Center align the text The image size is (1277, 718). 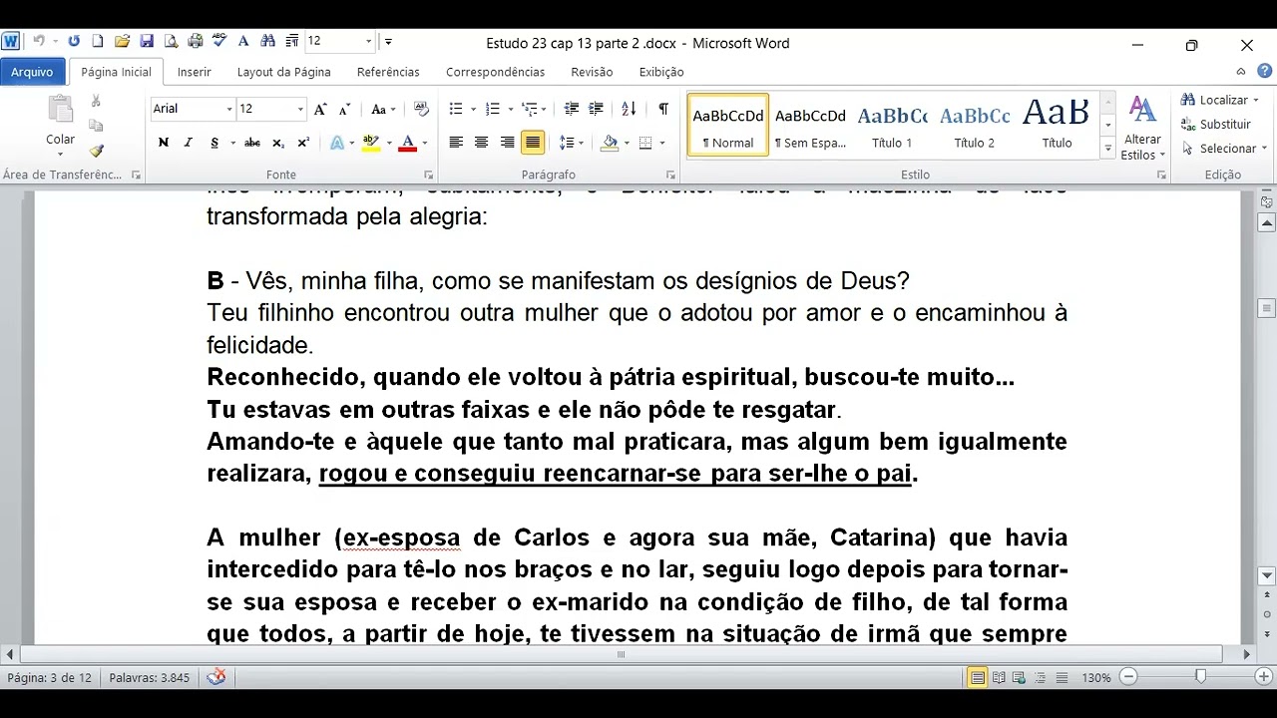(481, 144)
